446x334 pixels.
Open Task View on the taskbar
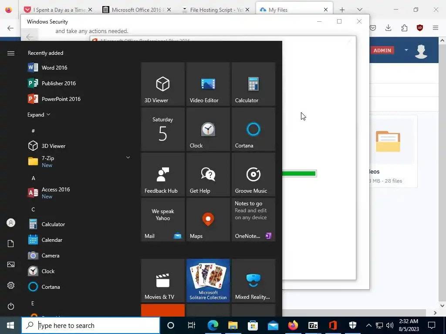[x=192, y=325]
